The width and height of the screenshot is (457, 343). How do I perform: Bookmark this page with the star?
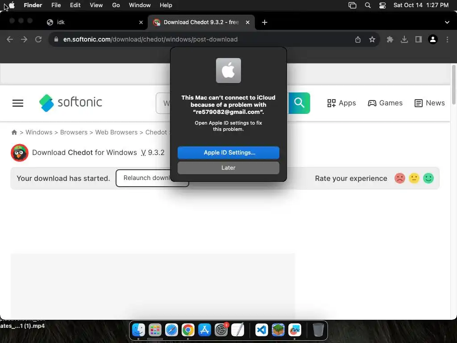pyautogui.click(x=372, y=39)
